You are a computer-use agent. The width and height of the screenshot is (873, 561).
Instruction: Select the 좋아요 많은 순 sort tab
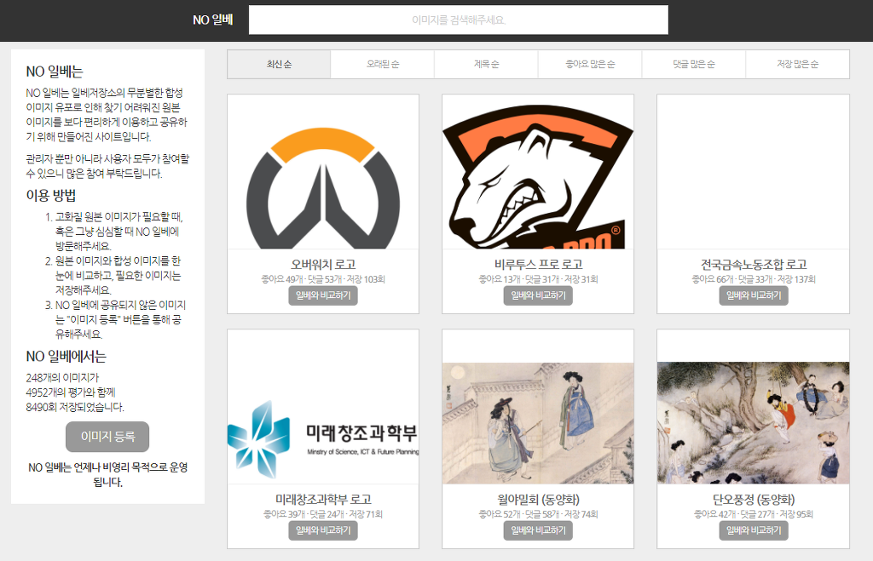click(590, 65)
